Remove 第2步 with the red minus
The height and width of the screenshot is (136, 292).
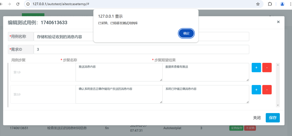click(x=267, y=90)
